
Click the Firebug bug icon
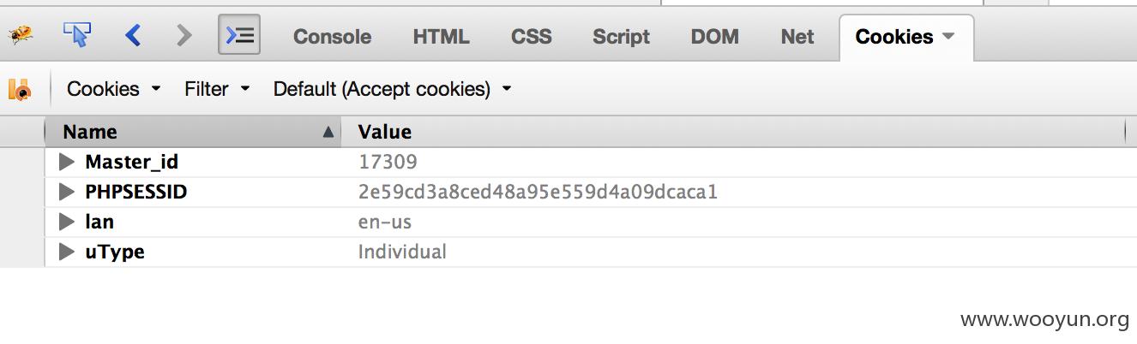[20, 36]
